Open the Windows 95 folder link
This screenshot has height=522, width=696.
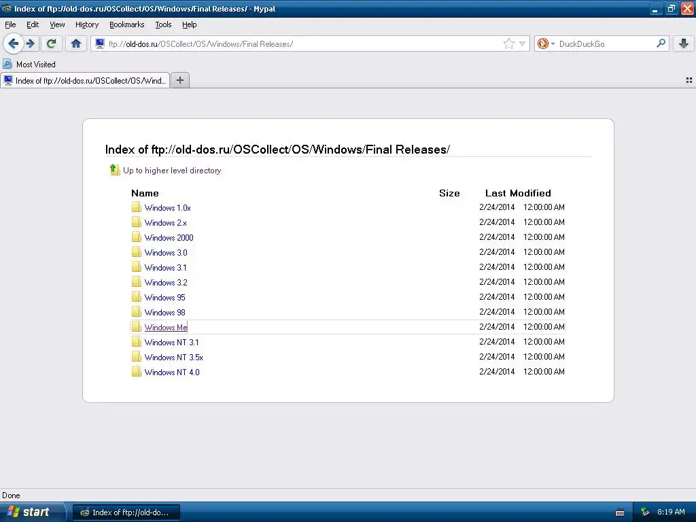pyautogui.click(x=164, y=298)
